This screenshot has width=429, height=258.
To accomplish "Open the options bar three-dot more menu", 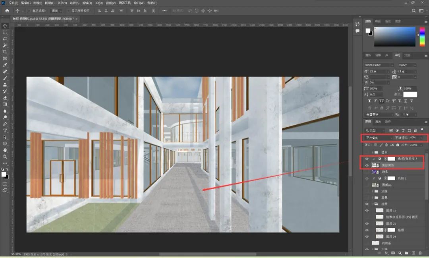I will 164,11.
